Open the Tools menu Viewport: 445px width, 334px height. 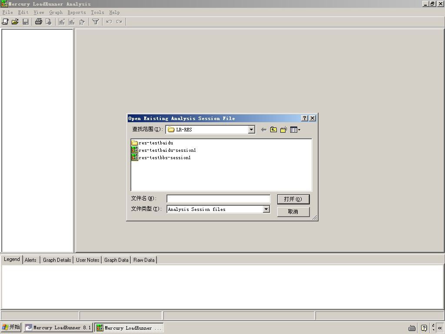(x=97, y=13)
